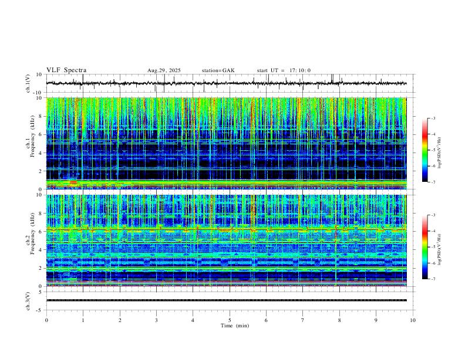Click the 'Aug.29, 2025' date label
The image size is (465, 359).
click(164, 70)
